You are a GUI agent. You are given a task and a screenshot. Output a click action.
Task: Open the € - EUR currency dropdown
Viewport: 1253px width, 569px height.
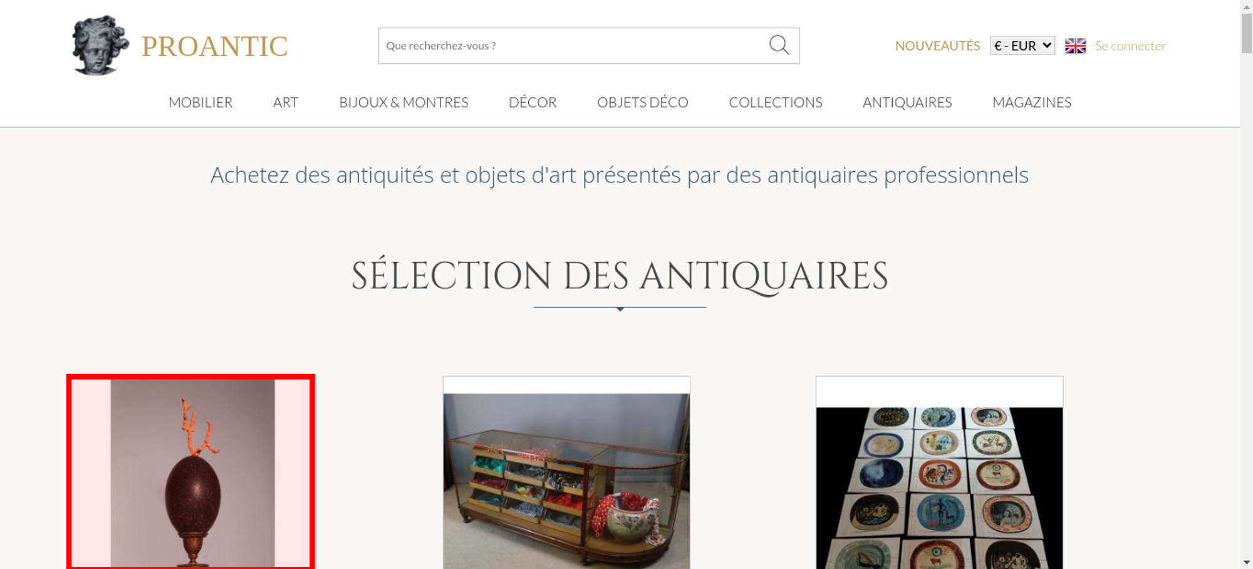pyautogui.click(x=1022, y=46)
